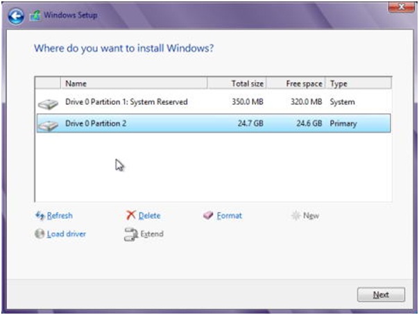
Task: Click the Refresh arrows icon
Action: (x=40, y=215)
